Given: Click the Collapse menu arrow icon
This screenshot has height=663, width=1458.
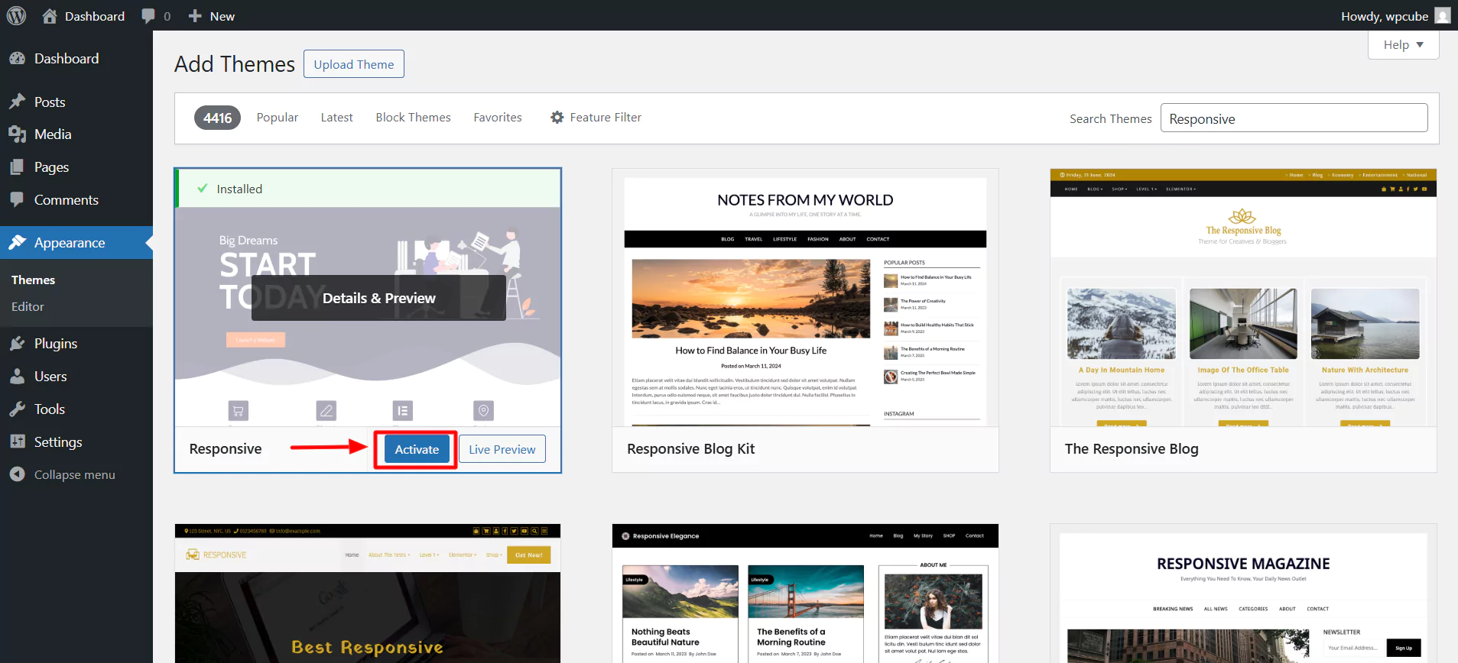Looking at the screenshot, I should [18, 474].
